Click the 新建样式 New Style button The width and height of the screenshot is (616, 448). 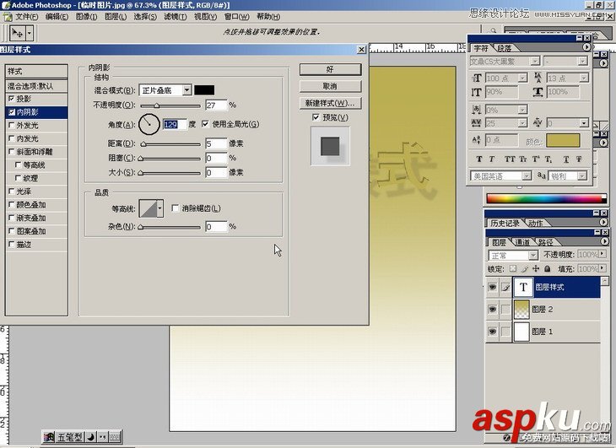[x=330, y=103]
